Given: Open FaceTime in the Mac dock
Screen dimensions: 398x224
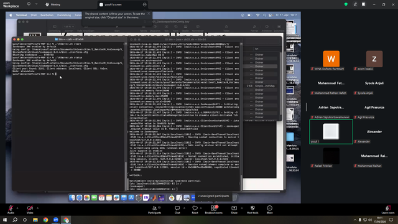Looking at the screenshot, I should tap(94, 198).
